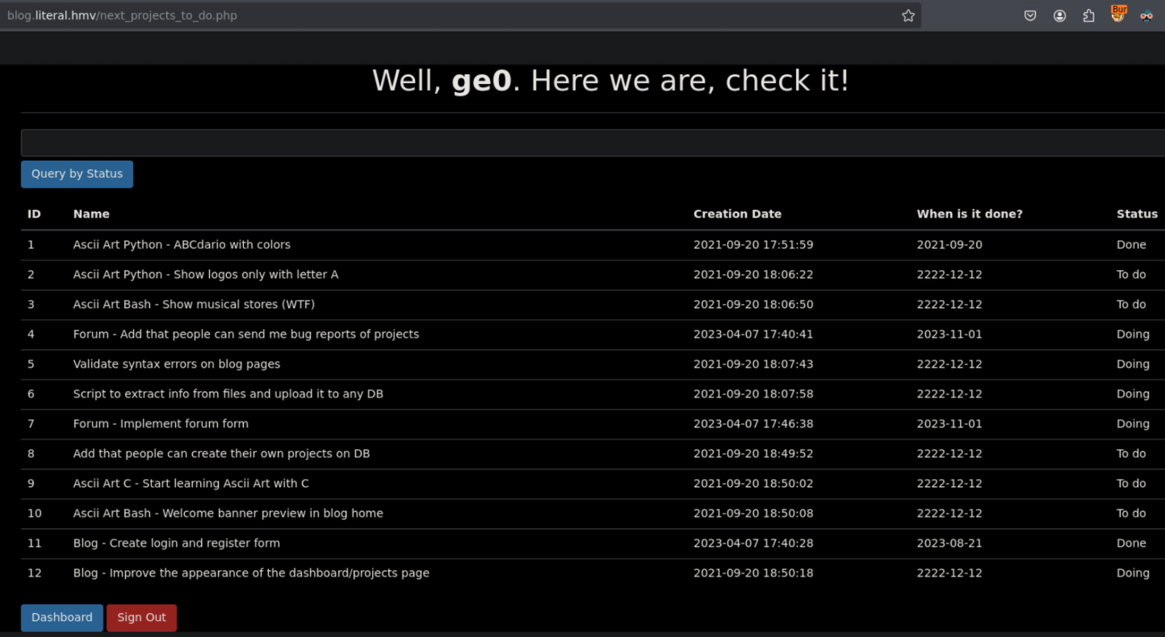This screenshot has height=637, width=1165.
Task: Click Validate syntax errors on blog pages
Action: pyautogui.click(x=177, y=364)
